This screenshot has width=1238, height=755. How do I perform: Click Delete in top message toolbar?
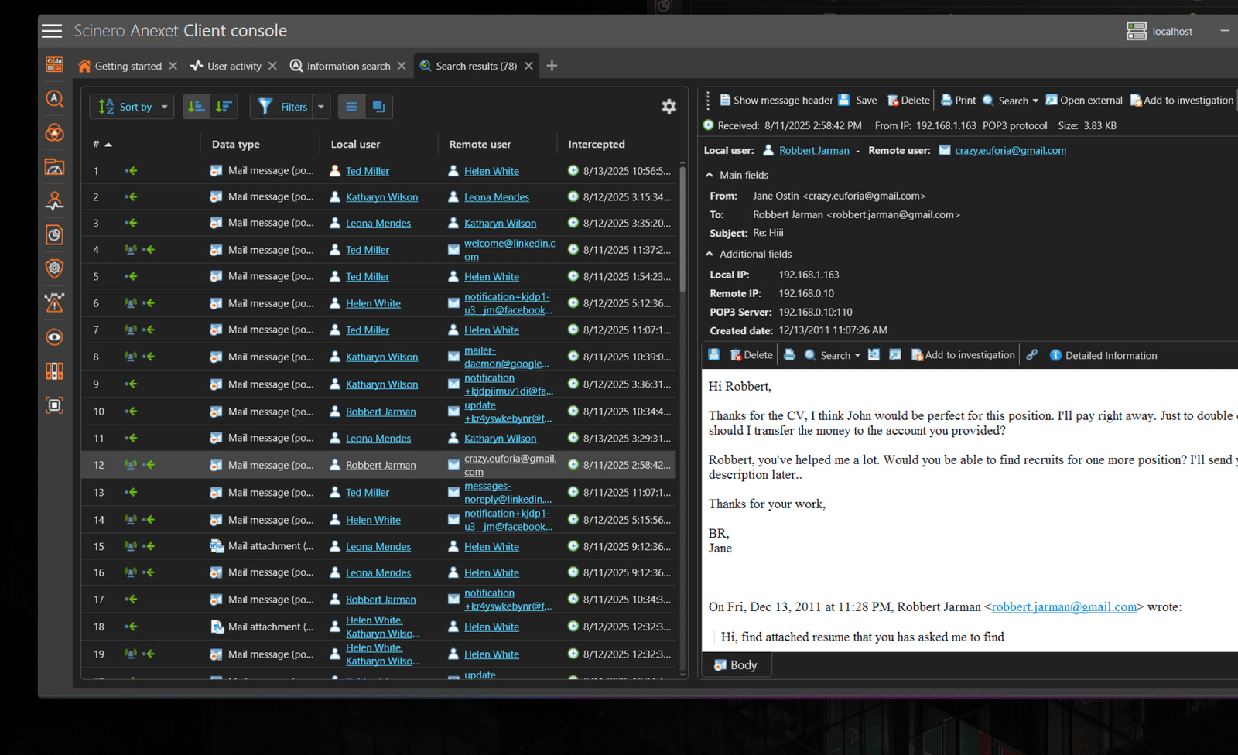coord(908,101)
